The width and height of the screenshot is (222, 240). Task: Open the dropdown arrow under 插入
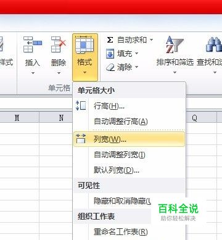click(x=33, y=73)
